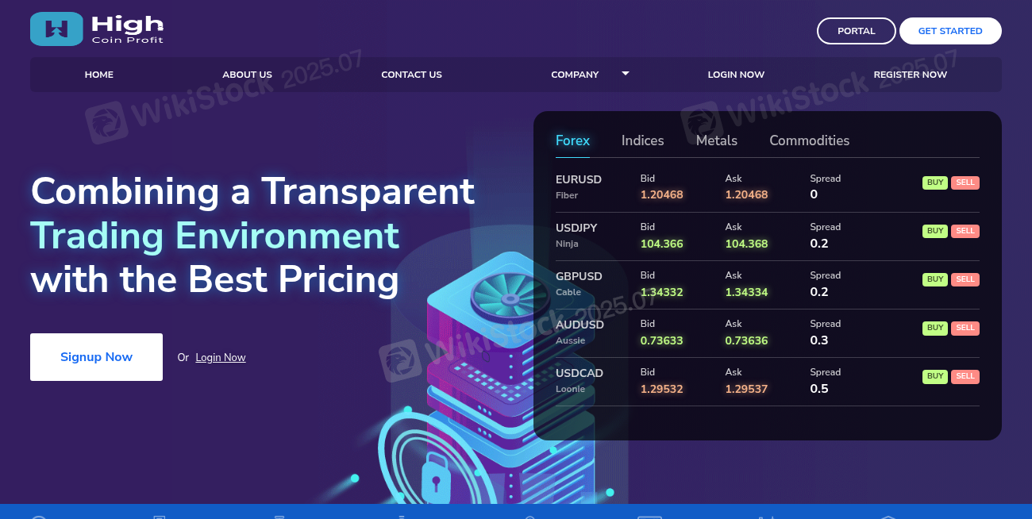This screenshot has width=1032, height=519.
Task: Click LOGIN NOW in the navigation bar
Action: point(736,74)
